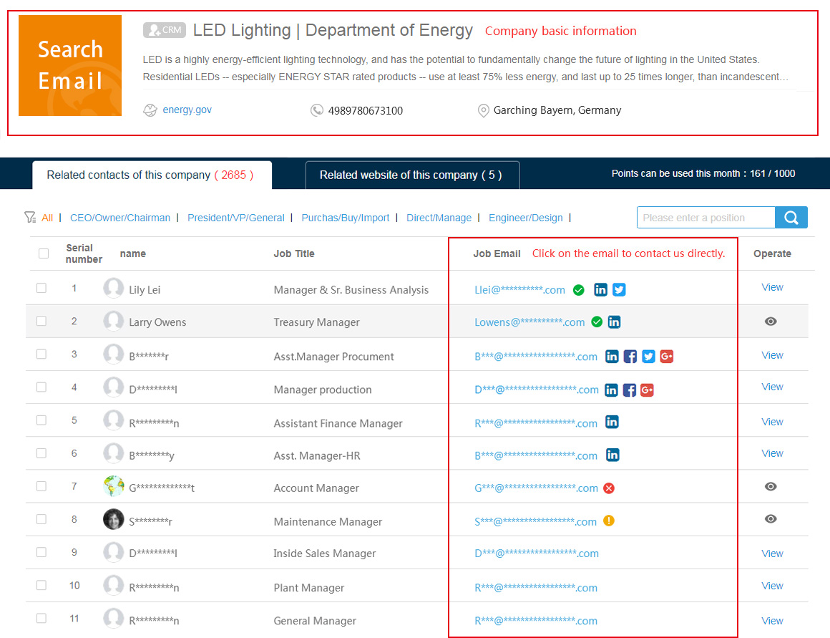Open Larry Owens' Lowens@ email link
The width and height of the screenshot is (830, 638).
(x=529, y=322)
